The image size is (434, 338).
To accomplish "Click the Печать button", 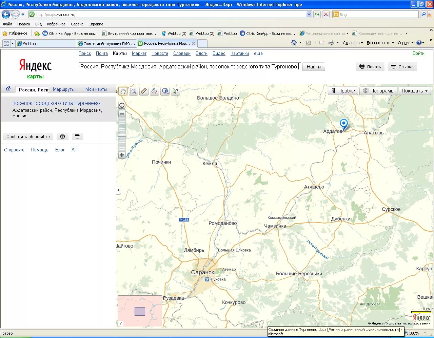I will click(x=370, y=67).
